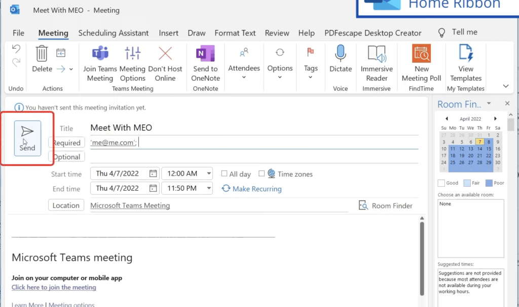Viewport: 519px width, 307px height.
Task: Switch to the Insert tab
Action: point(168,33)
